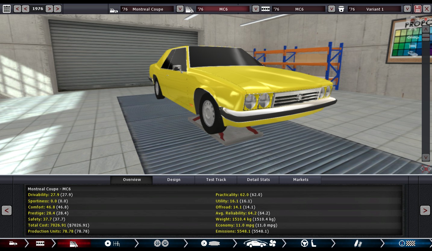Expand the Variant 1 dropdown
This screenshot has width=432, height=251.
tap(407, 9)
